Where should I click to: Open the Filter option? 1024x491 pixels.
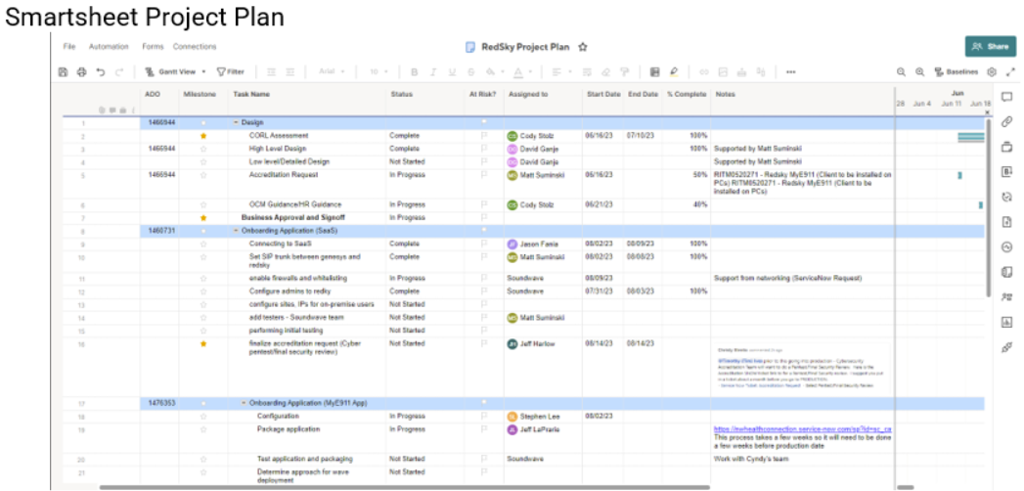click(x=231, y=71)
